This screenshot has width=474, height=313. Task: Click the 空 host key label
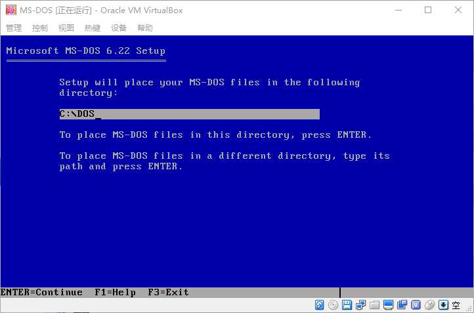coord(456,305)
